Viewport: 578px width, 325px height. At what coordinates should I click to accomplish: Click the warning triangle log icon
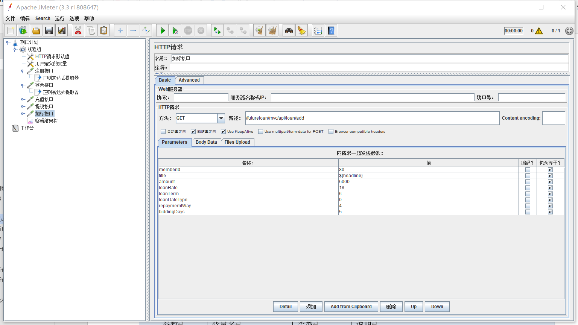(539, 31)
